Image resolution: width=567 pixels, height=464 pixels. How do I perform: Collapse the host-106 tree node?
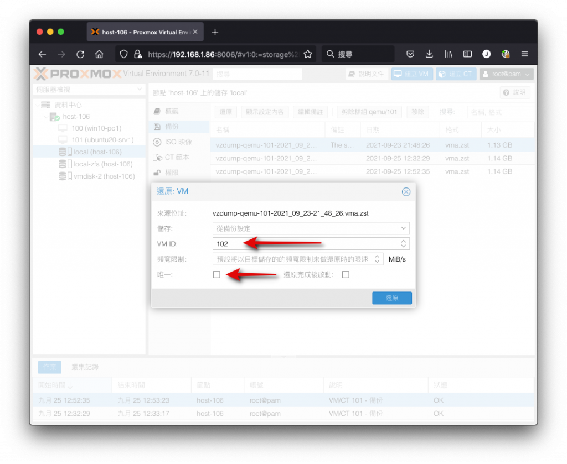click(47, 117)
